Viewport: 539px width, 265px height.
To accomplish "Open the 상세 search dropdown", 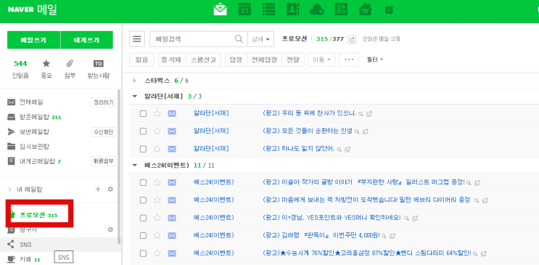I will (x=260, y=39).
